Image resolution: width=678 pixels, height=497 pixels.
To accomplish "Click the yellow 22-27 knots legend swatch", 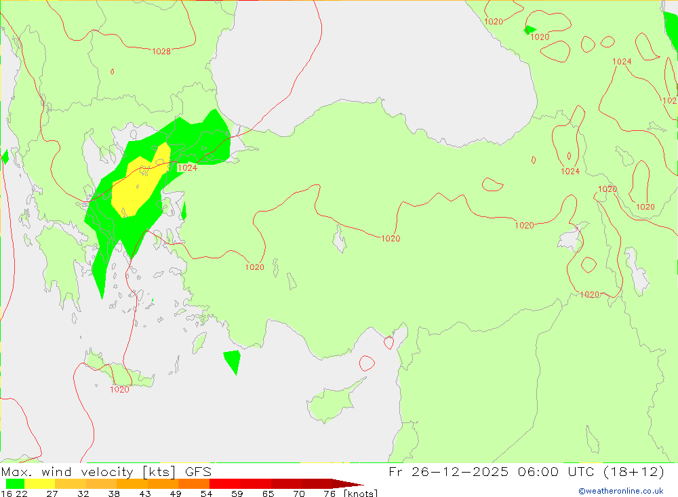I will tap(40, 483).
